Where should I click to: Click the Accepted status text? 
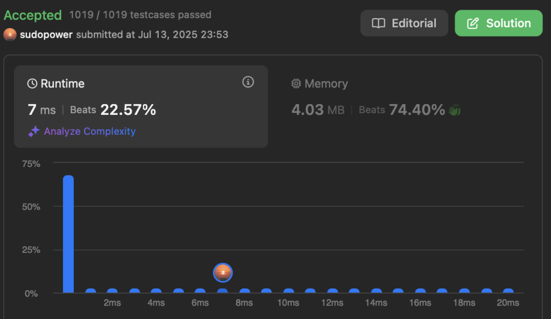pos(33,15)
